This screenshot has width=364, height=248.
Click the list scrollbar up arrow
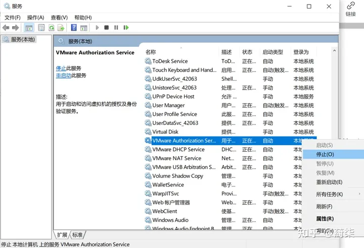tap(334, 50)
